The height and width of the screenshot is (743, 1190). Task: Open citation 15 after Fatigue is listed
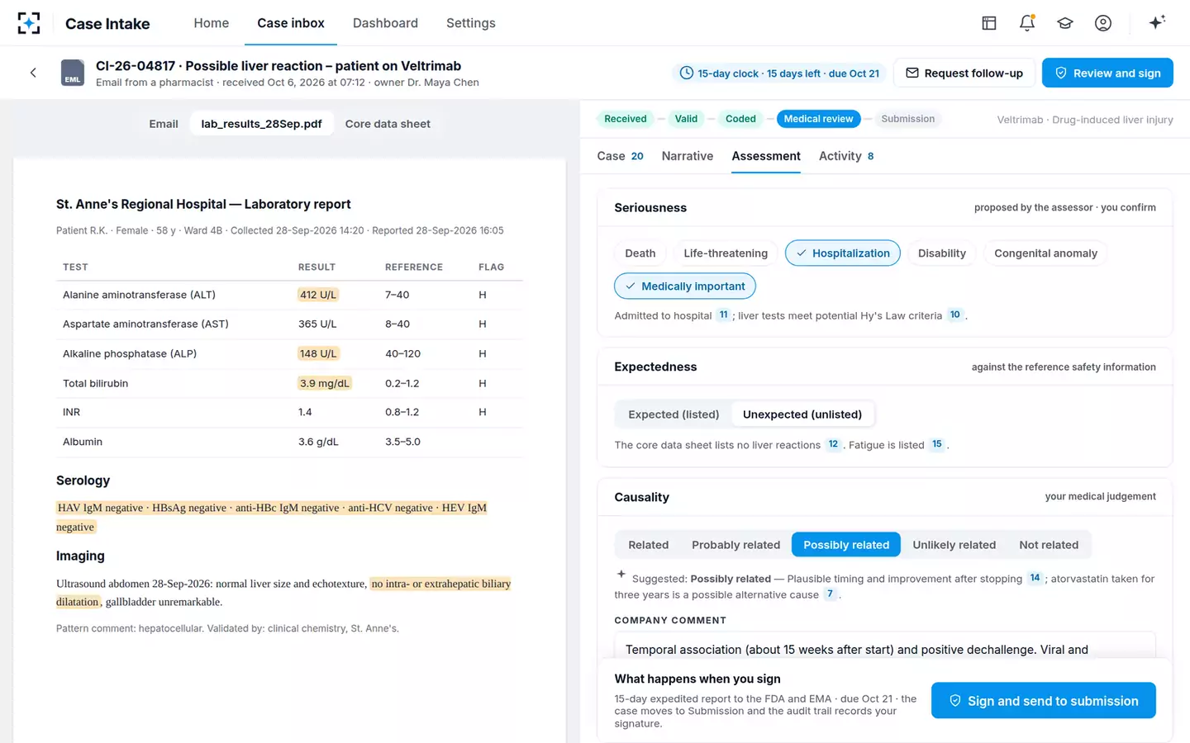937,444
